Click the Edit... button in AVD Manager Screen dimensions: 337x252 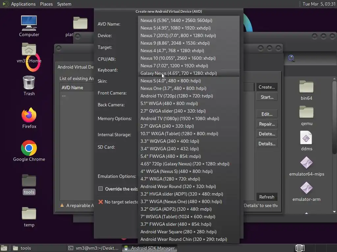click(267, 114)
